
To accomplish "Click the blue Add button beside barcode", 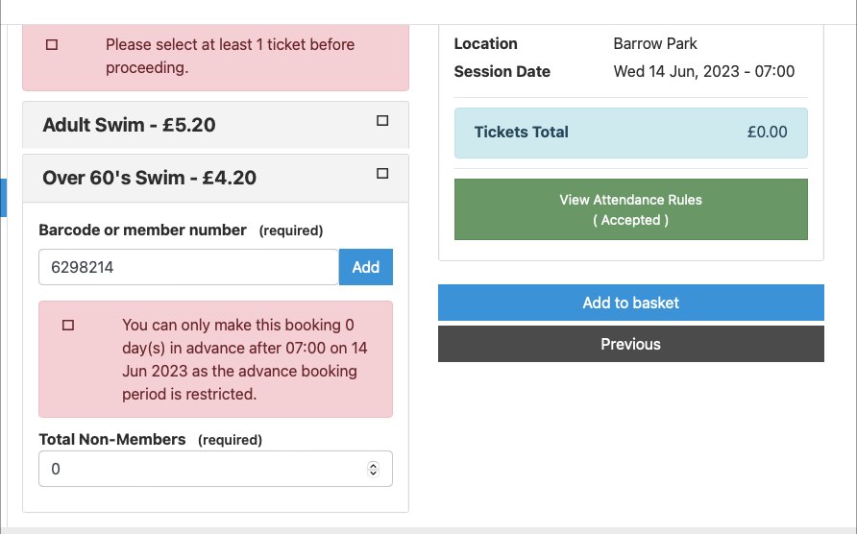I will [x=366, y=267].
